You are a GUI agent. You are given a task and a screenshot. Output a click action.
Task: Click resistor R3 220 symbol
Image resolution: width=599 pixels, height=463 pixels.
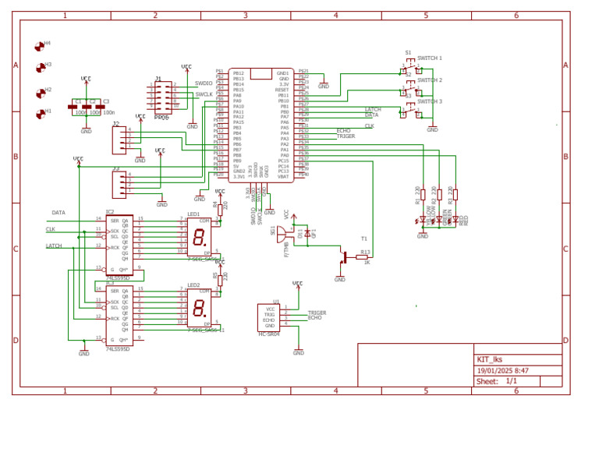[455, 195]
